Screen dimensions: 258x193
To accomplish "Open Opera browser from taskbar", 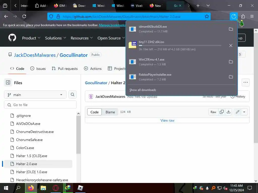I will pyautogui.click(x=56, y=188).
